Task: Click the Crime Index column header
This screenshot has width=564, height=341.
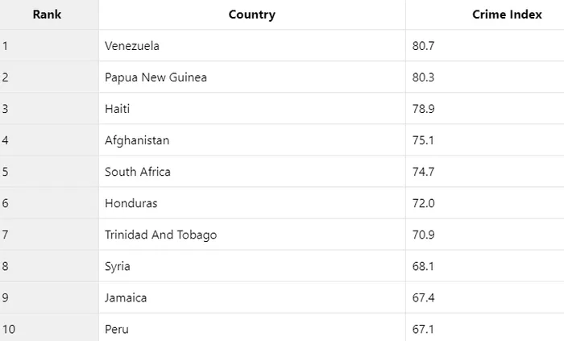Action: click(x=507, y=15)
